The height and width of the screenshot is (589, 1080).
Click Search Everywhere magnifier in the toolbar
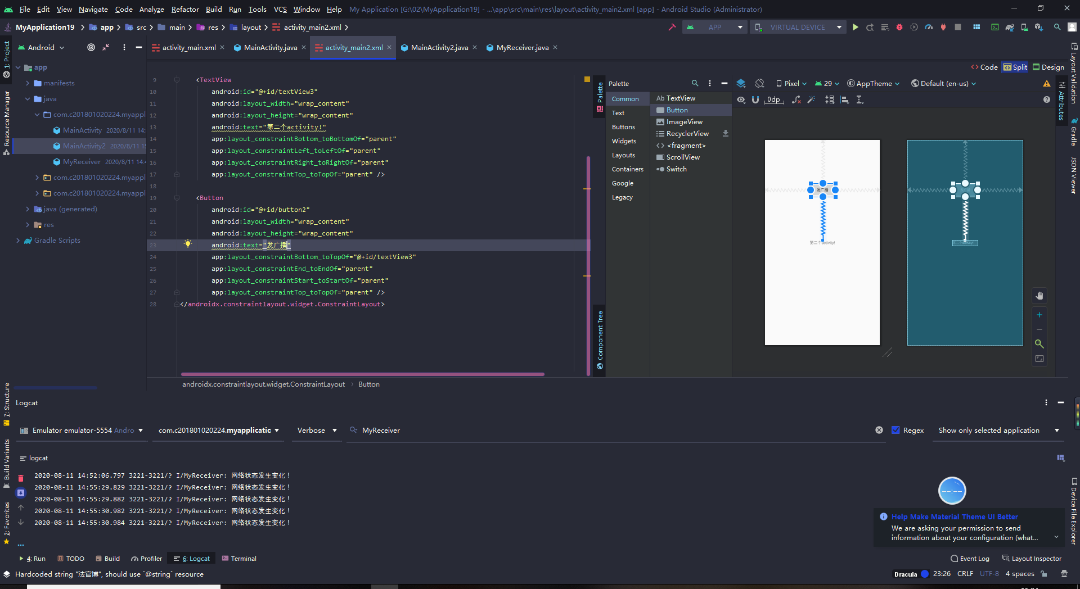click(1057, 27)
